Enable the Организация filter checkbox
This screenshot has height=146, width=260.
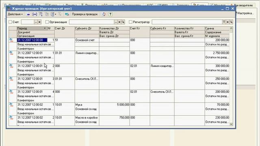(47, 22)
